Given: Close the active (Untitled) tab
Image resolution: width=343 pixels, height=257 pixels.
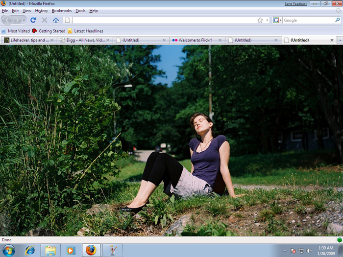Looking at the screenshot, I should click(332, 40).
